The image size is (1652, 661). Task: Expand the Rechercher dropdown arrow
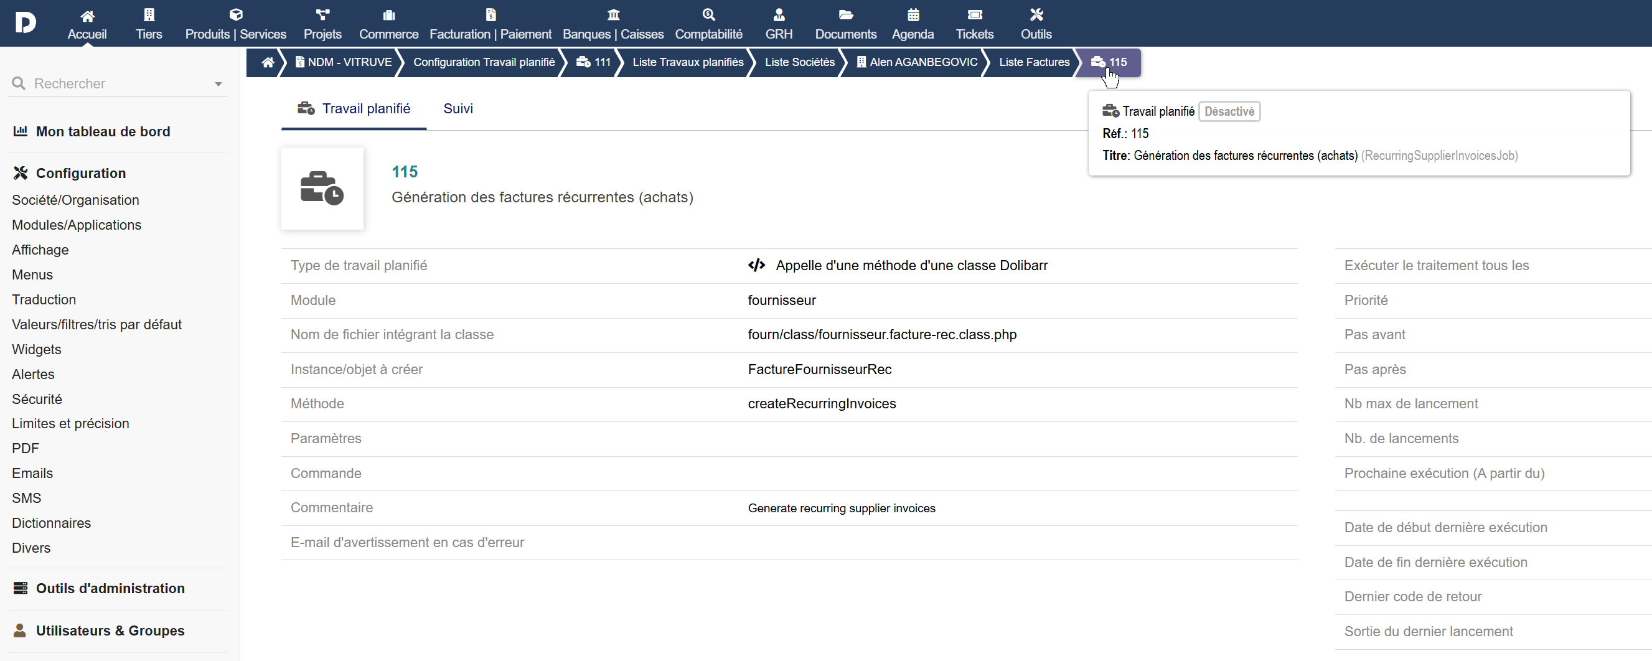pos(218,84)
